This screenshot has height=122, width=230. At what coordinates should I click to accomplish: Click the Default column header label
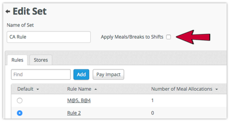click(25, 89)
